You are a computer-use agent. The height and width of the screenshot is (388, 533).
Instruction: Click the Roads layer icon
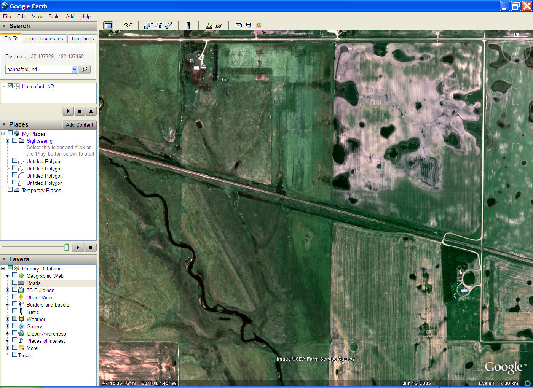pos(21,283)
